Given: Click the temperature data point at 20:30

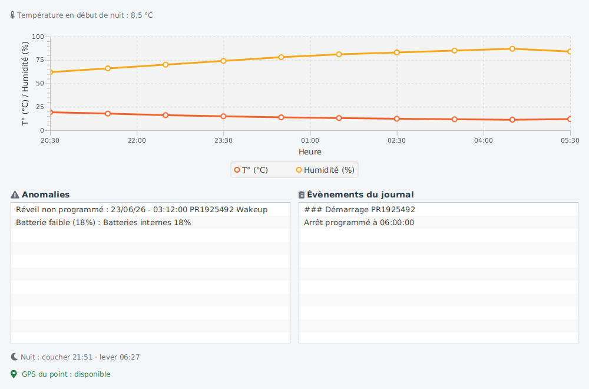Looking at the screenshot, I should pyautogui.click(x=51, y=113).
